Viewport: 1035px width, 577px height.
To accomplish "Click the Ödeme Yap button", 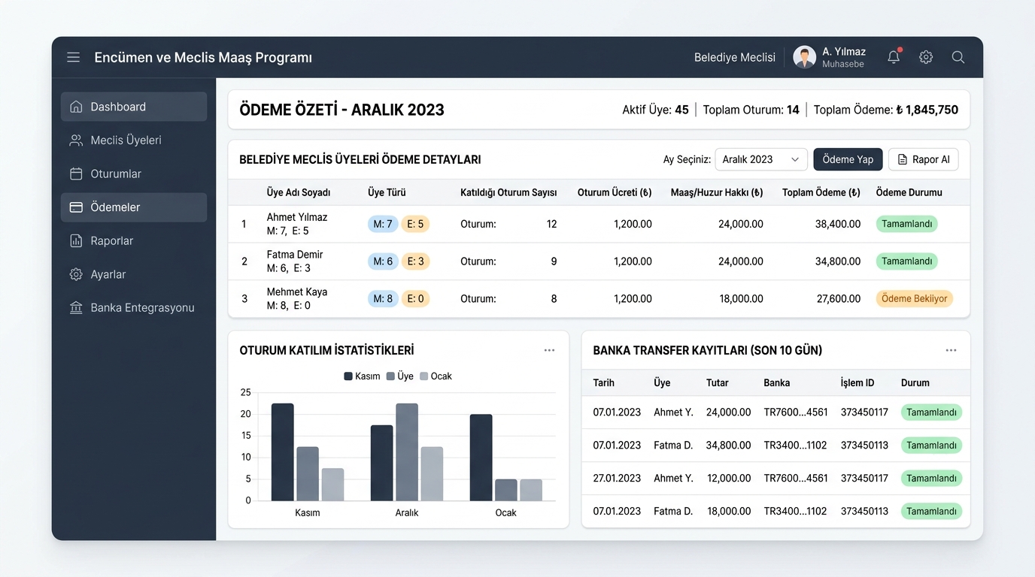I will [x=848, y=159].
